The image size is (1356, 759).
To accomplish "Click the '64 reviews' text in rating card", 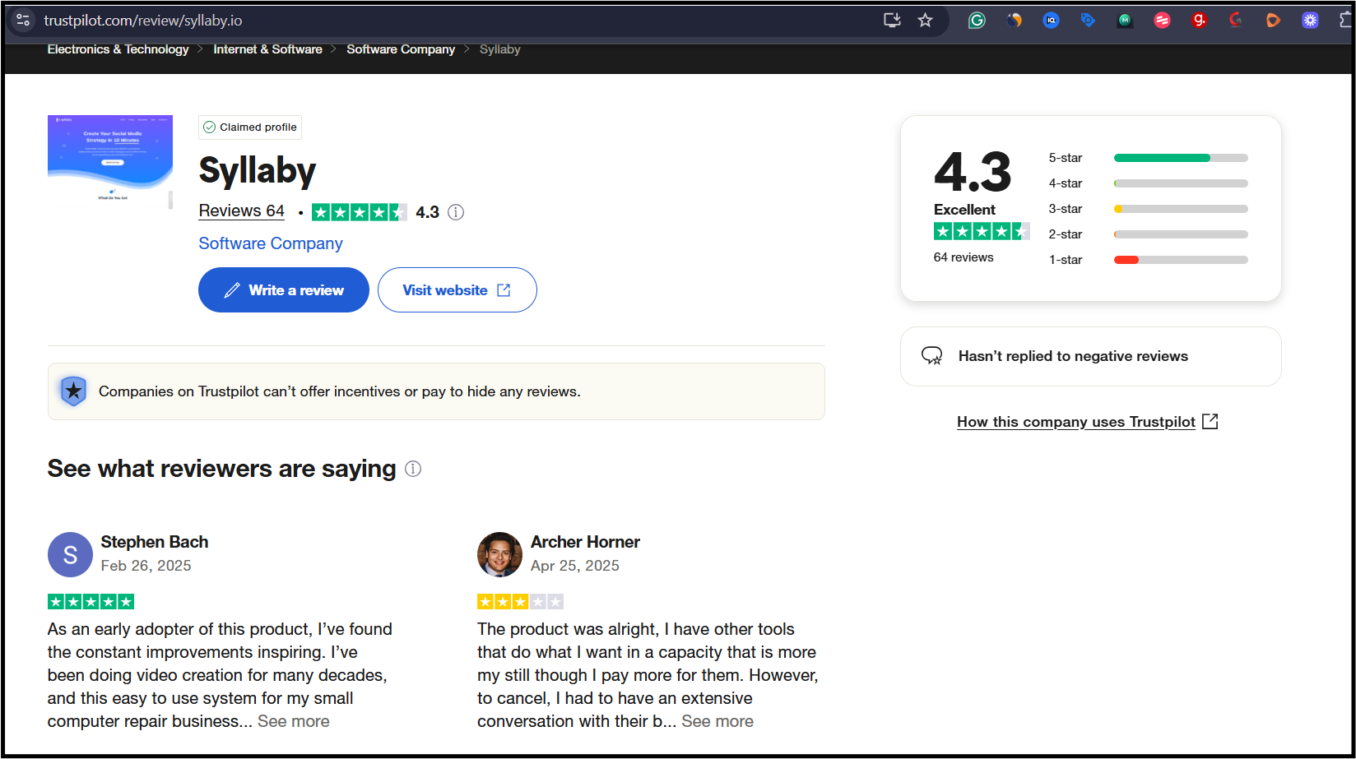I will click(x=964, y=257).
